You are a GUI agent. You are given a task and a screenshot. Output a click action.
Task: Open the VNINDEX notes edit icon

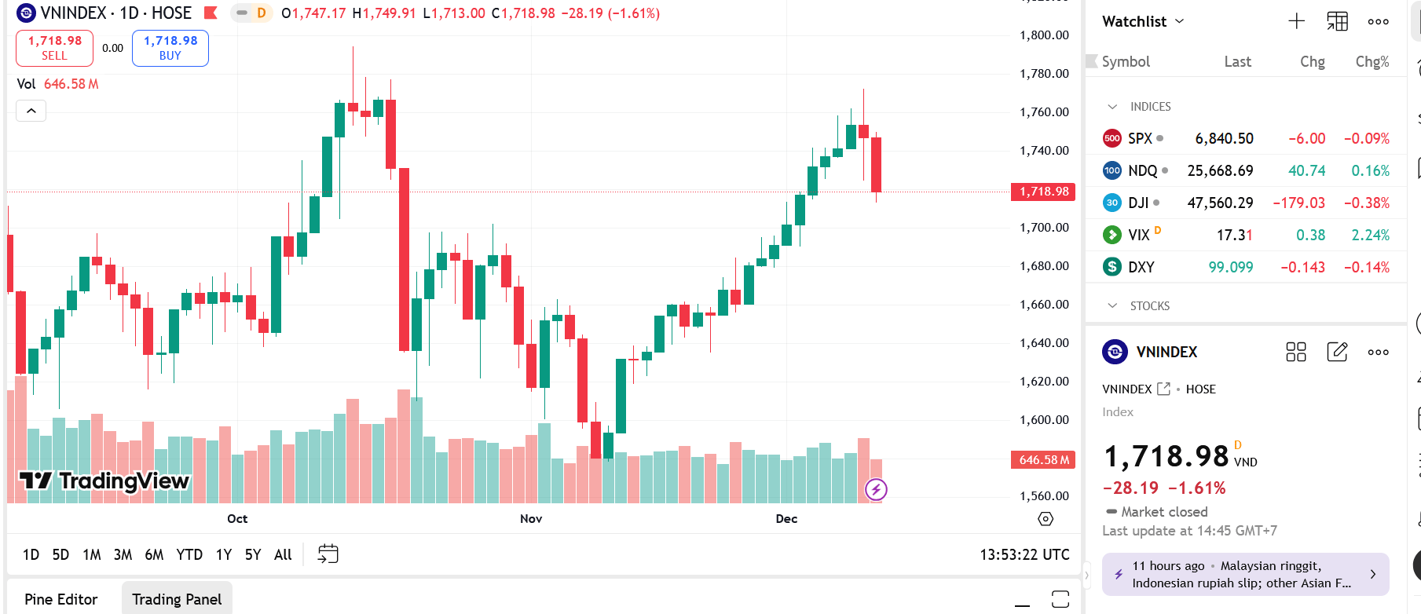(1337, 352)
